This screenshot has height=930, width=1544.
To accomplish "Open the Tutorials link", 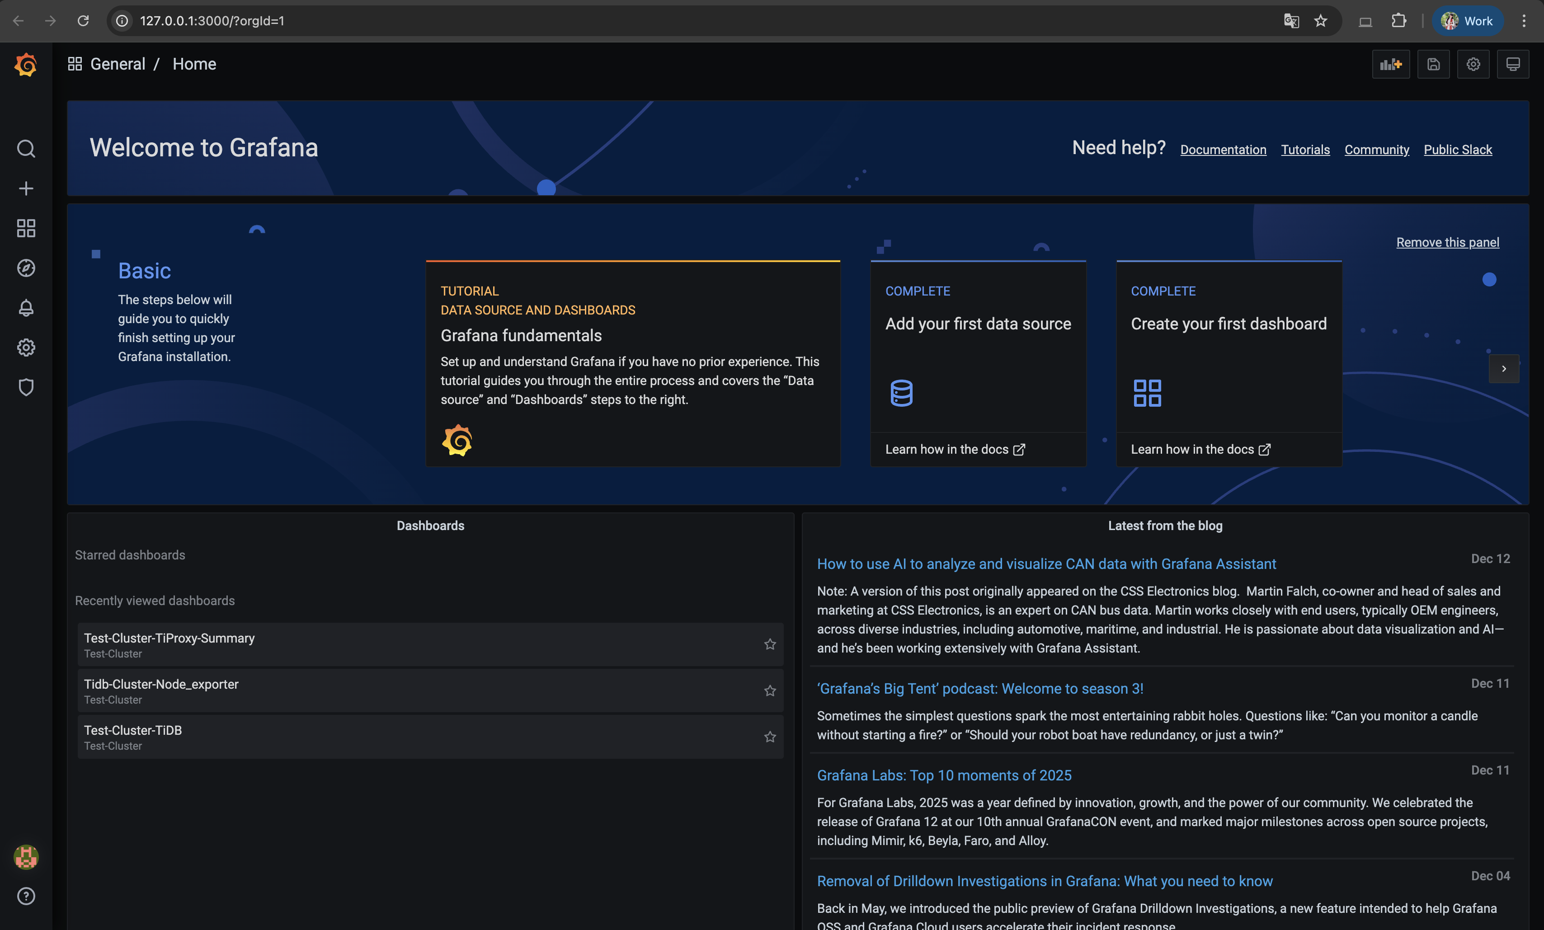I will pos(1305,149).
